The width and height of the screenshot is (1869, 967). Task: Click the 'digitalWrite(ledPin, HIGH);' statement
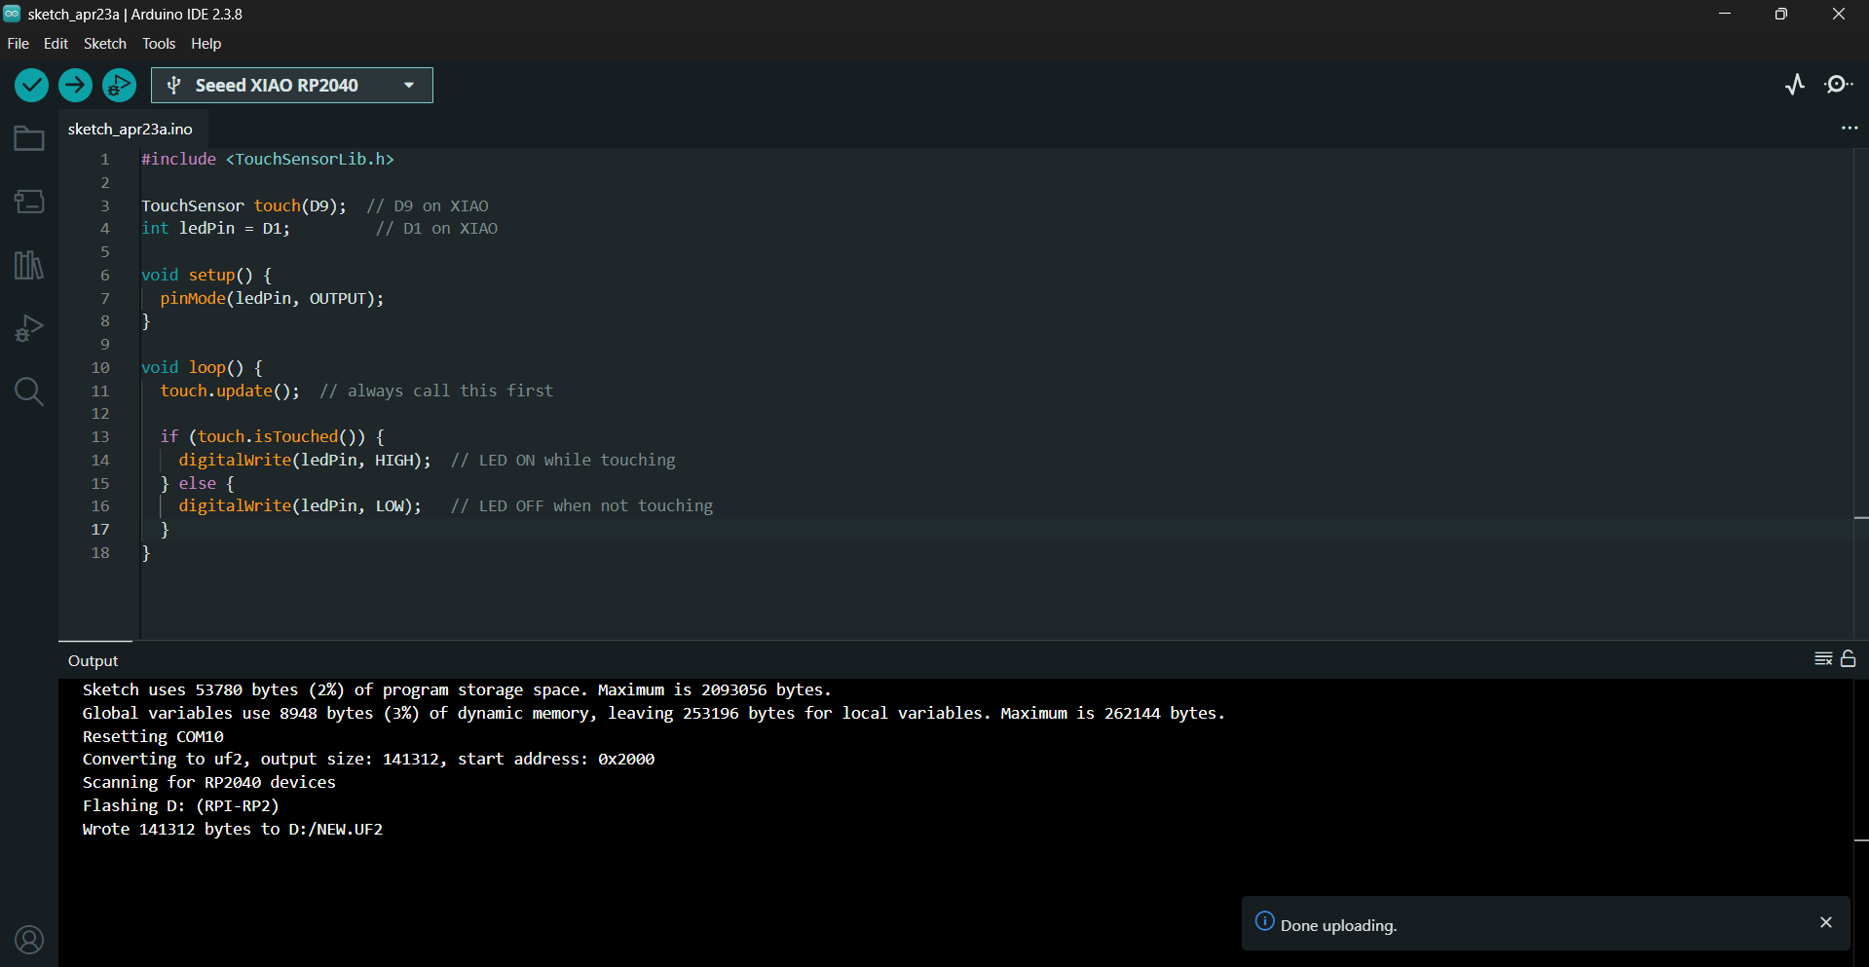coord(305,461)
